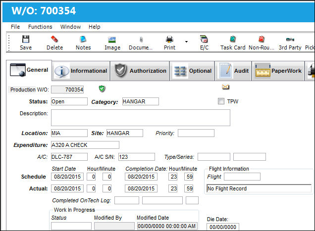Click the Expenditure field A320 A CHECK
This screenshot has width=315, height=231.
pyautogui.click(x=85, y=145)
